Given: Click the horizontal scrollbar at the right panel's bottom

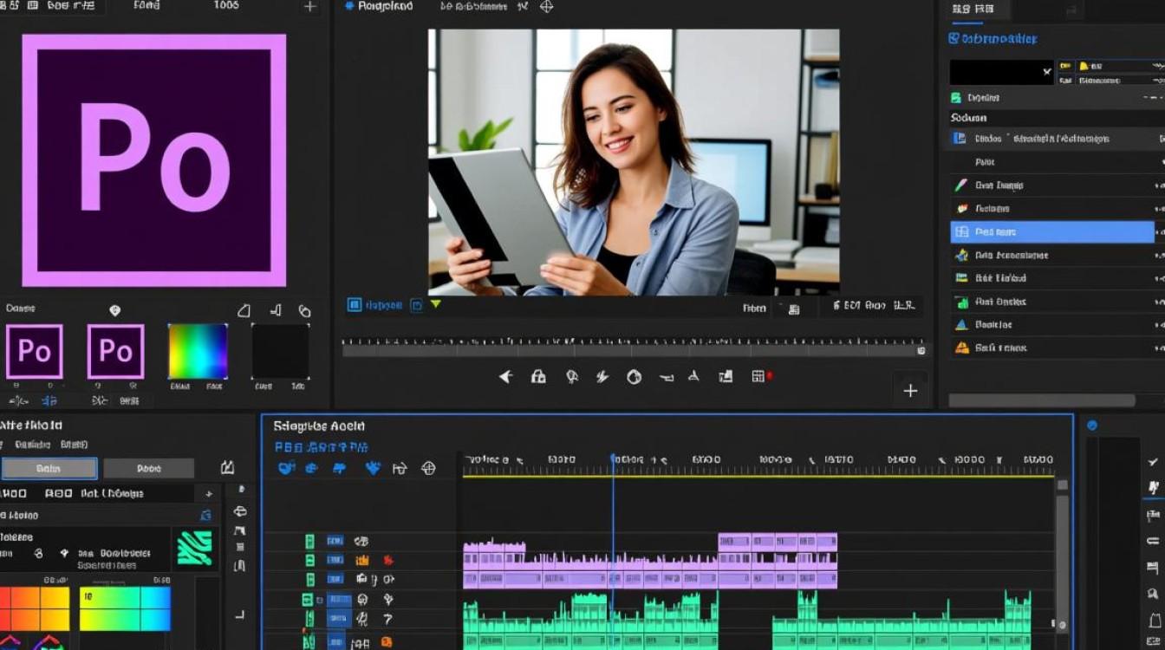Looking at the screenshot, I should point(1042,400).
